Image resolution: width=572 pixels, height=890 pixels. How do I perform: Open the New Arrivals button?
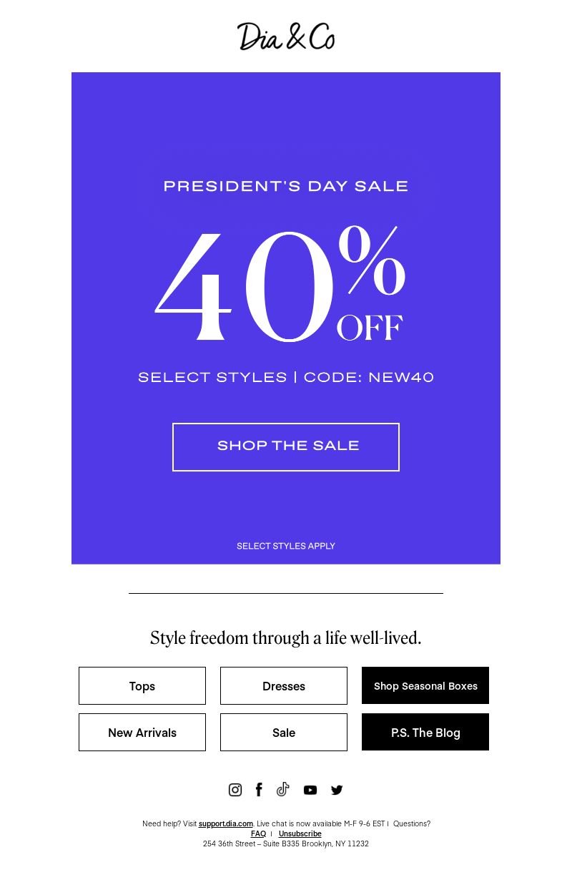[x=142, y=732]
